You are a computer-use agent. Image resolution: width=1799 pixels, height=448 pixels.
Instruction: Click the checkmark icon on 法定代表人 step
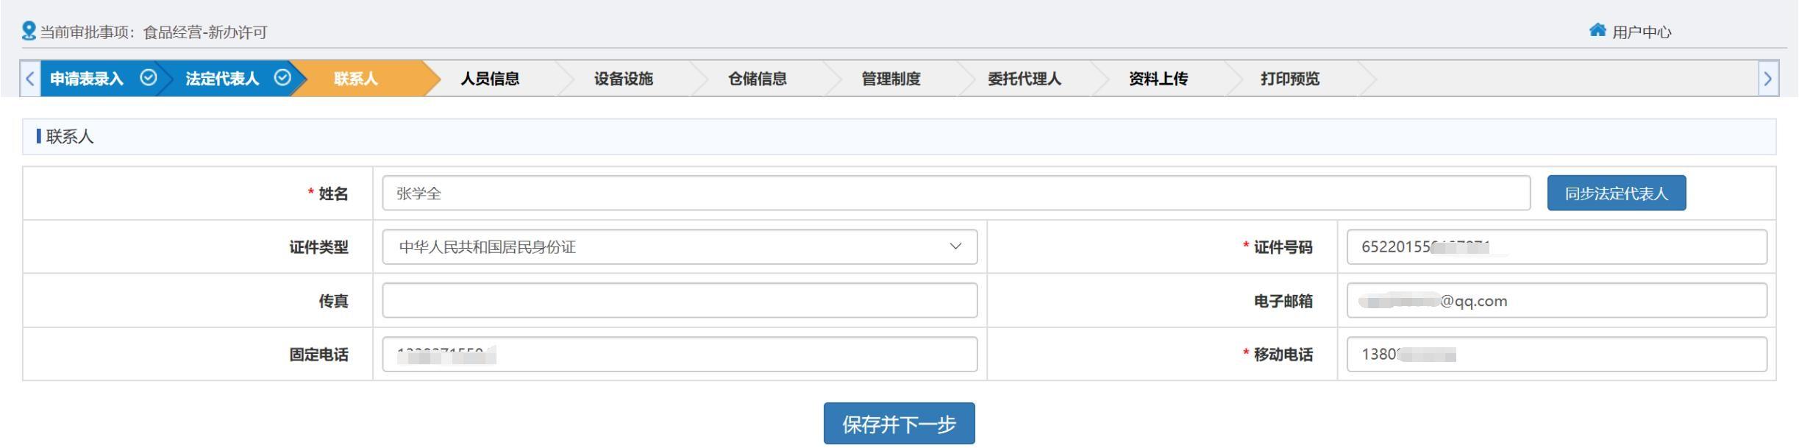282,78
